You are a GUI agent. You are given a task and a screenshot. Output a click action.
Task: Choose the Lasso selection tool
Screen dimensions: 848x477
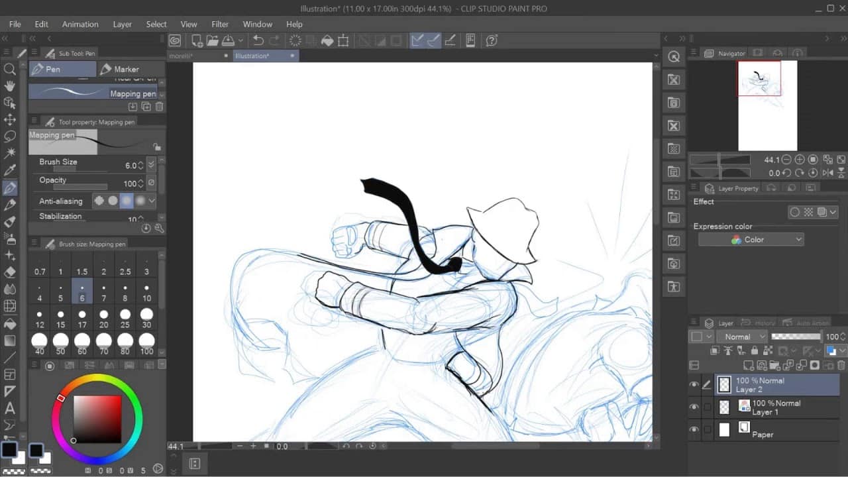(10, 136)
